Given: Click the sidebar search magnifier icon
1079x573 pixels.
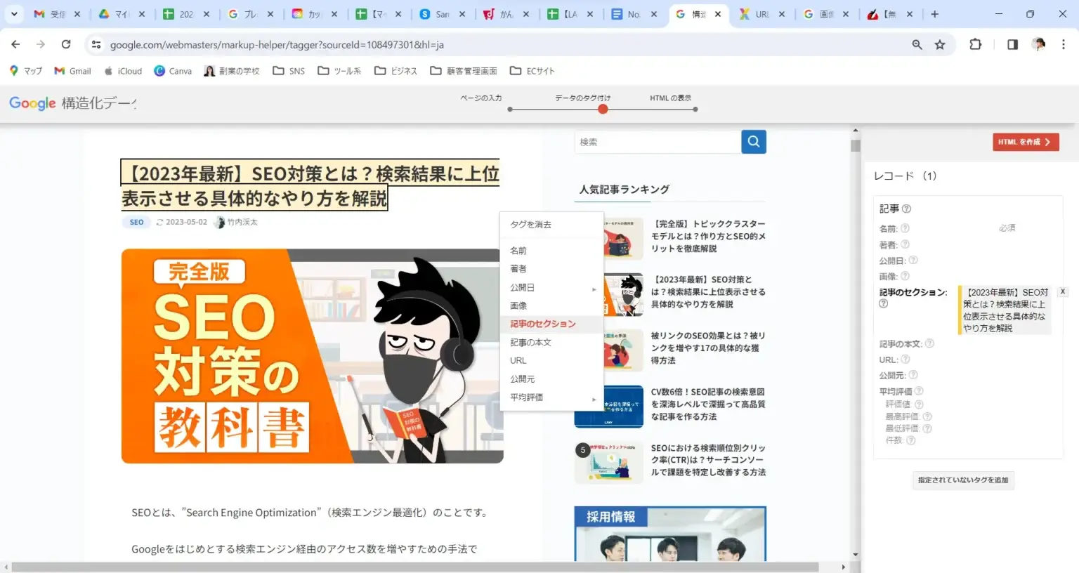Looking at the screenshot, I should (753, 141).
